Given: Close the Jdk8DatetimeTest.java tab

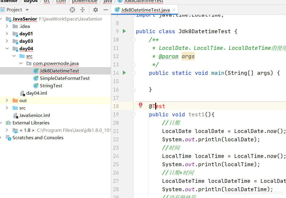Looking at the screenshot, I should coord(174,10).
